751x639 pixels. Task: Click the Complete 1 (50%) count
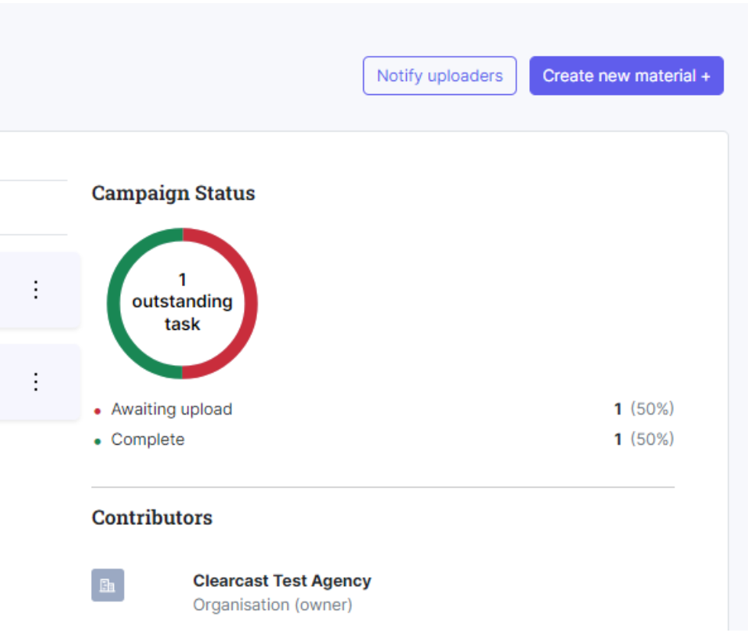click(x=644, y=439)
